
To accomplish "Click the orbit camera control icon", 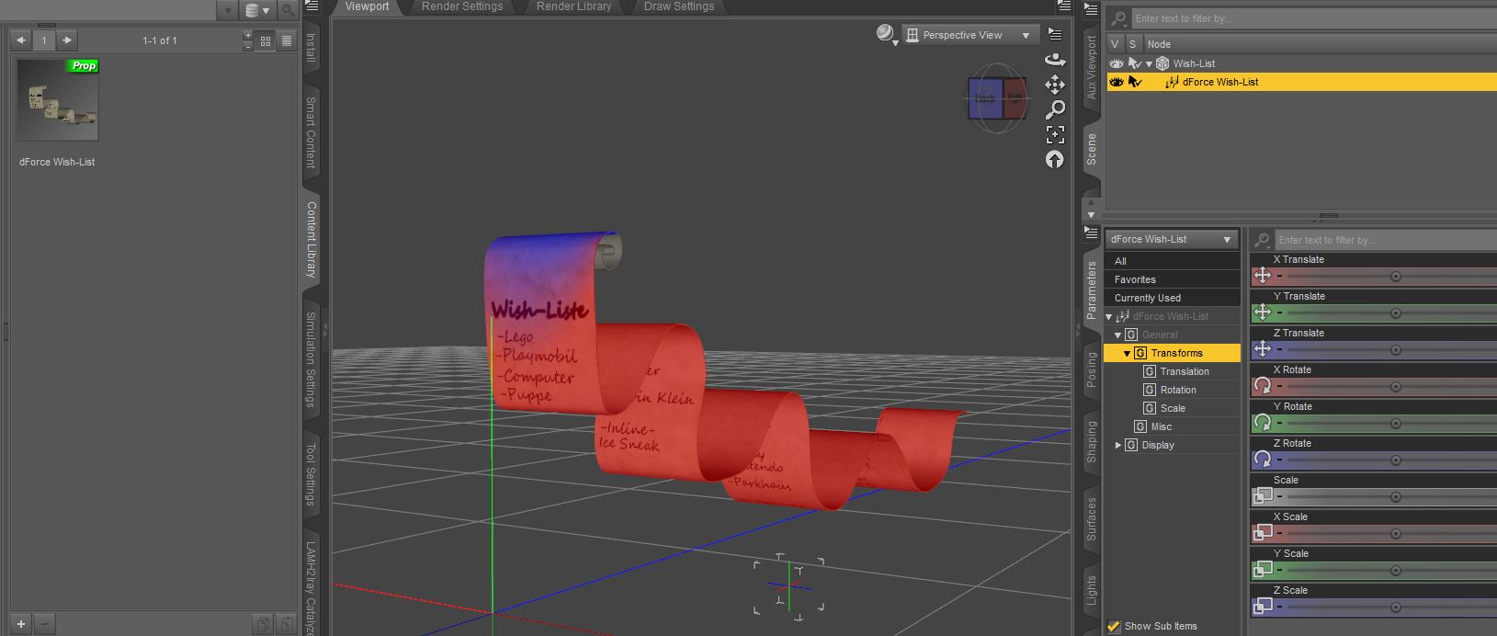I will tap(1055, 60).
